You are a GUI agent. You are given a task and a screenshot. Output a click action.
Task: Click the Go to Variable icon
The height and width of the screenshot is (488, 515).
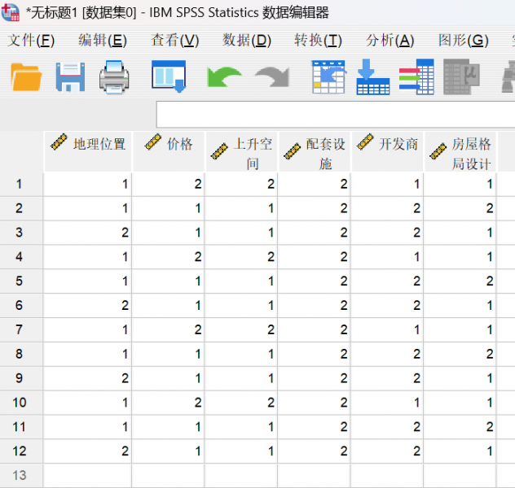pos(372,77)
